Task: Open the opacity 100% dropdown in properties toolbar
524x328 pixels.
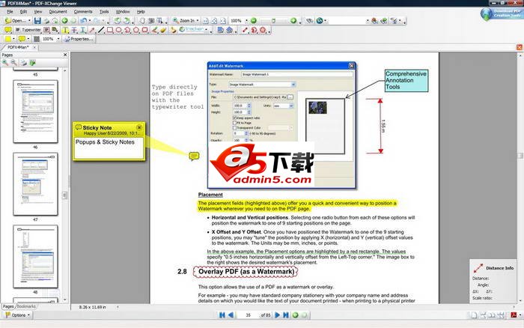Action: click(x=58, y=39)
